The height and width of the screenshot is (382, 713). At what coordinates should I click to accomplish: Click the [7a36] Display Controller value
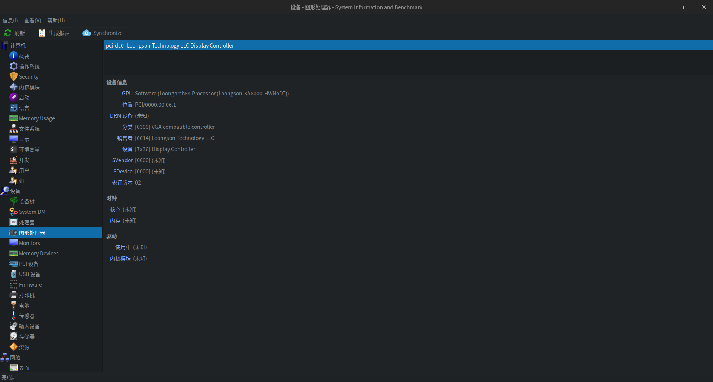pyautogui.click(x=165, y=149)
